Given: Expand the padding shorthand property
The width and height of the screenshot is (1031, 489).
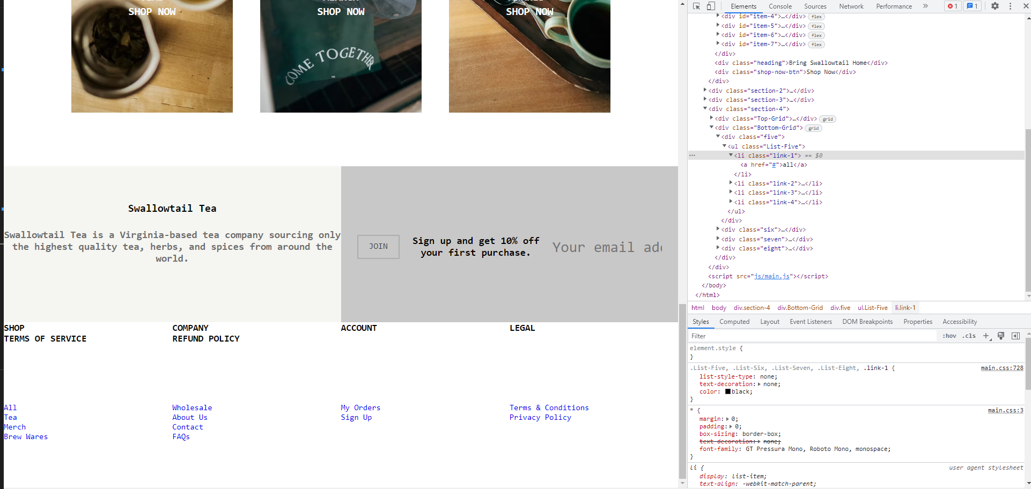Looking at the screenshot, I should pos(731,426).
